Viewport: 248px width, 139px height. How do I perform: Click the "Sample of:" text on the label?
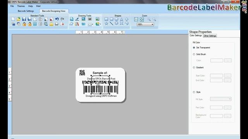(x=100, y=73)
